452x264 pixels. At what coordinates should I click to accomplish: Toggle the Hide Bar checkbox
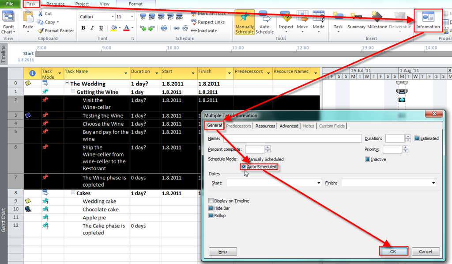(211, 208)
